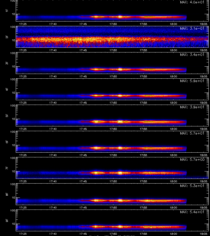Select the 3F panel axis title
The width and height of the screenshot is (210, 236).
[x=7, y=63]
